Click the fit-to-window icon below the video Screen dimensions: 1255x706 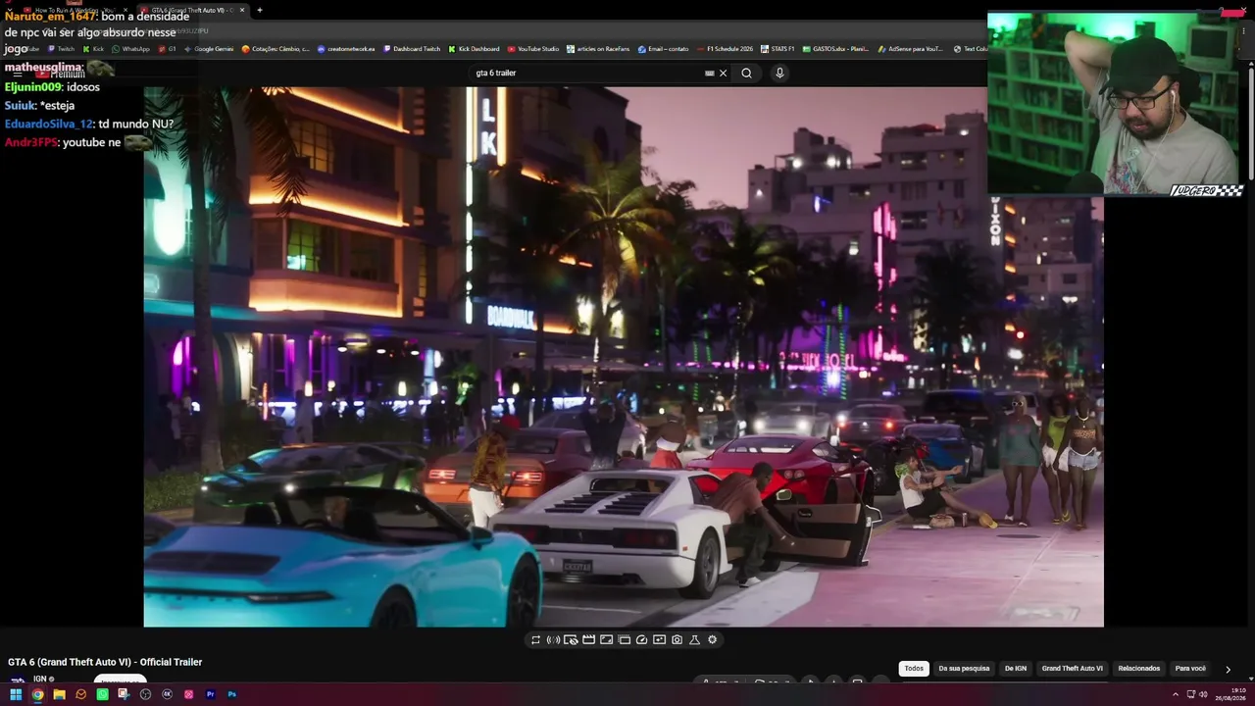pyautogui.click(x=606, y=640)
